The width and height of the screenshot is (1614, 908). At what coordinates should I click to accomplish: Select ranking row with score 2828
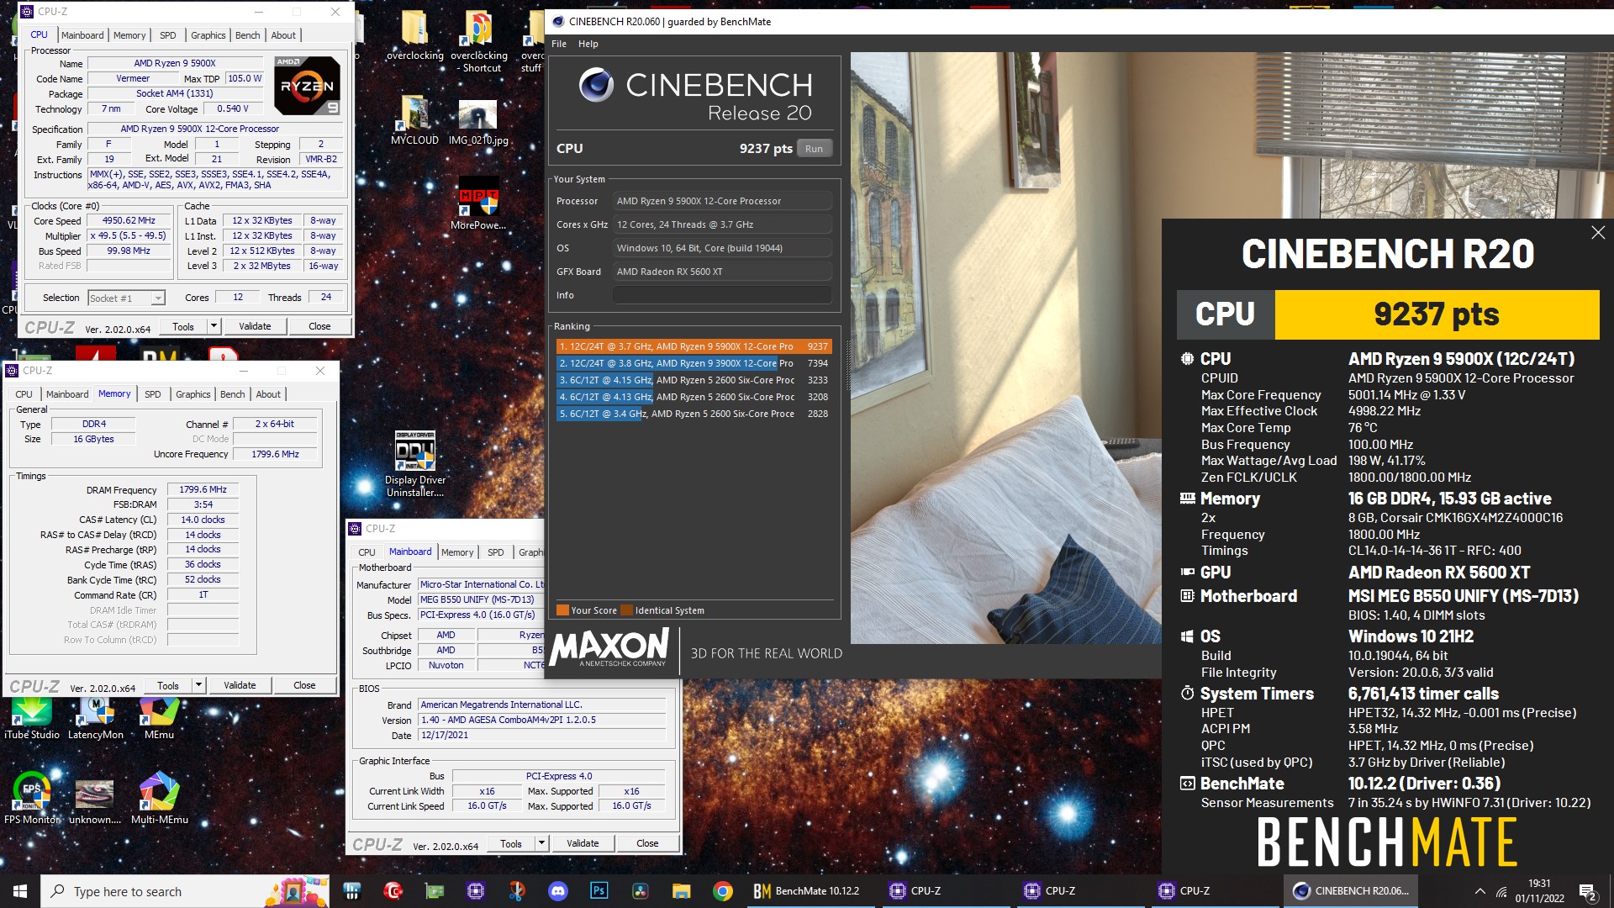(x=694, y=414)
